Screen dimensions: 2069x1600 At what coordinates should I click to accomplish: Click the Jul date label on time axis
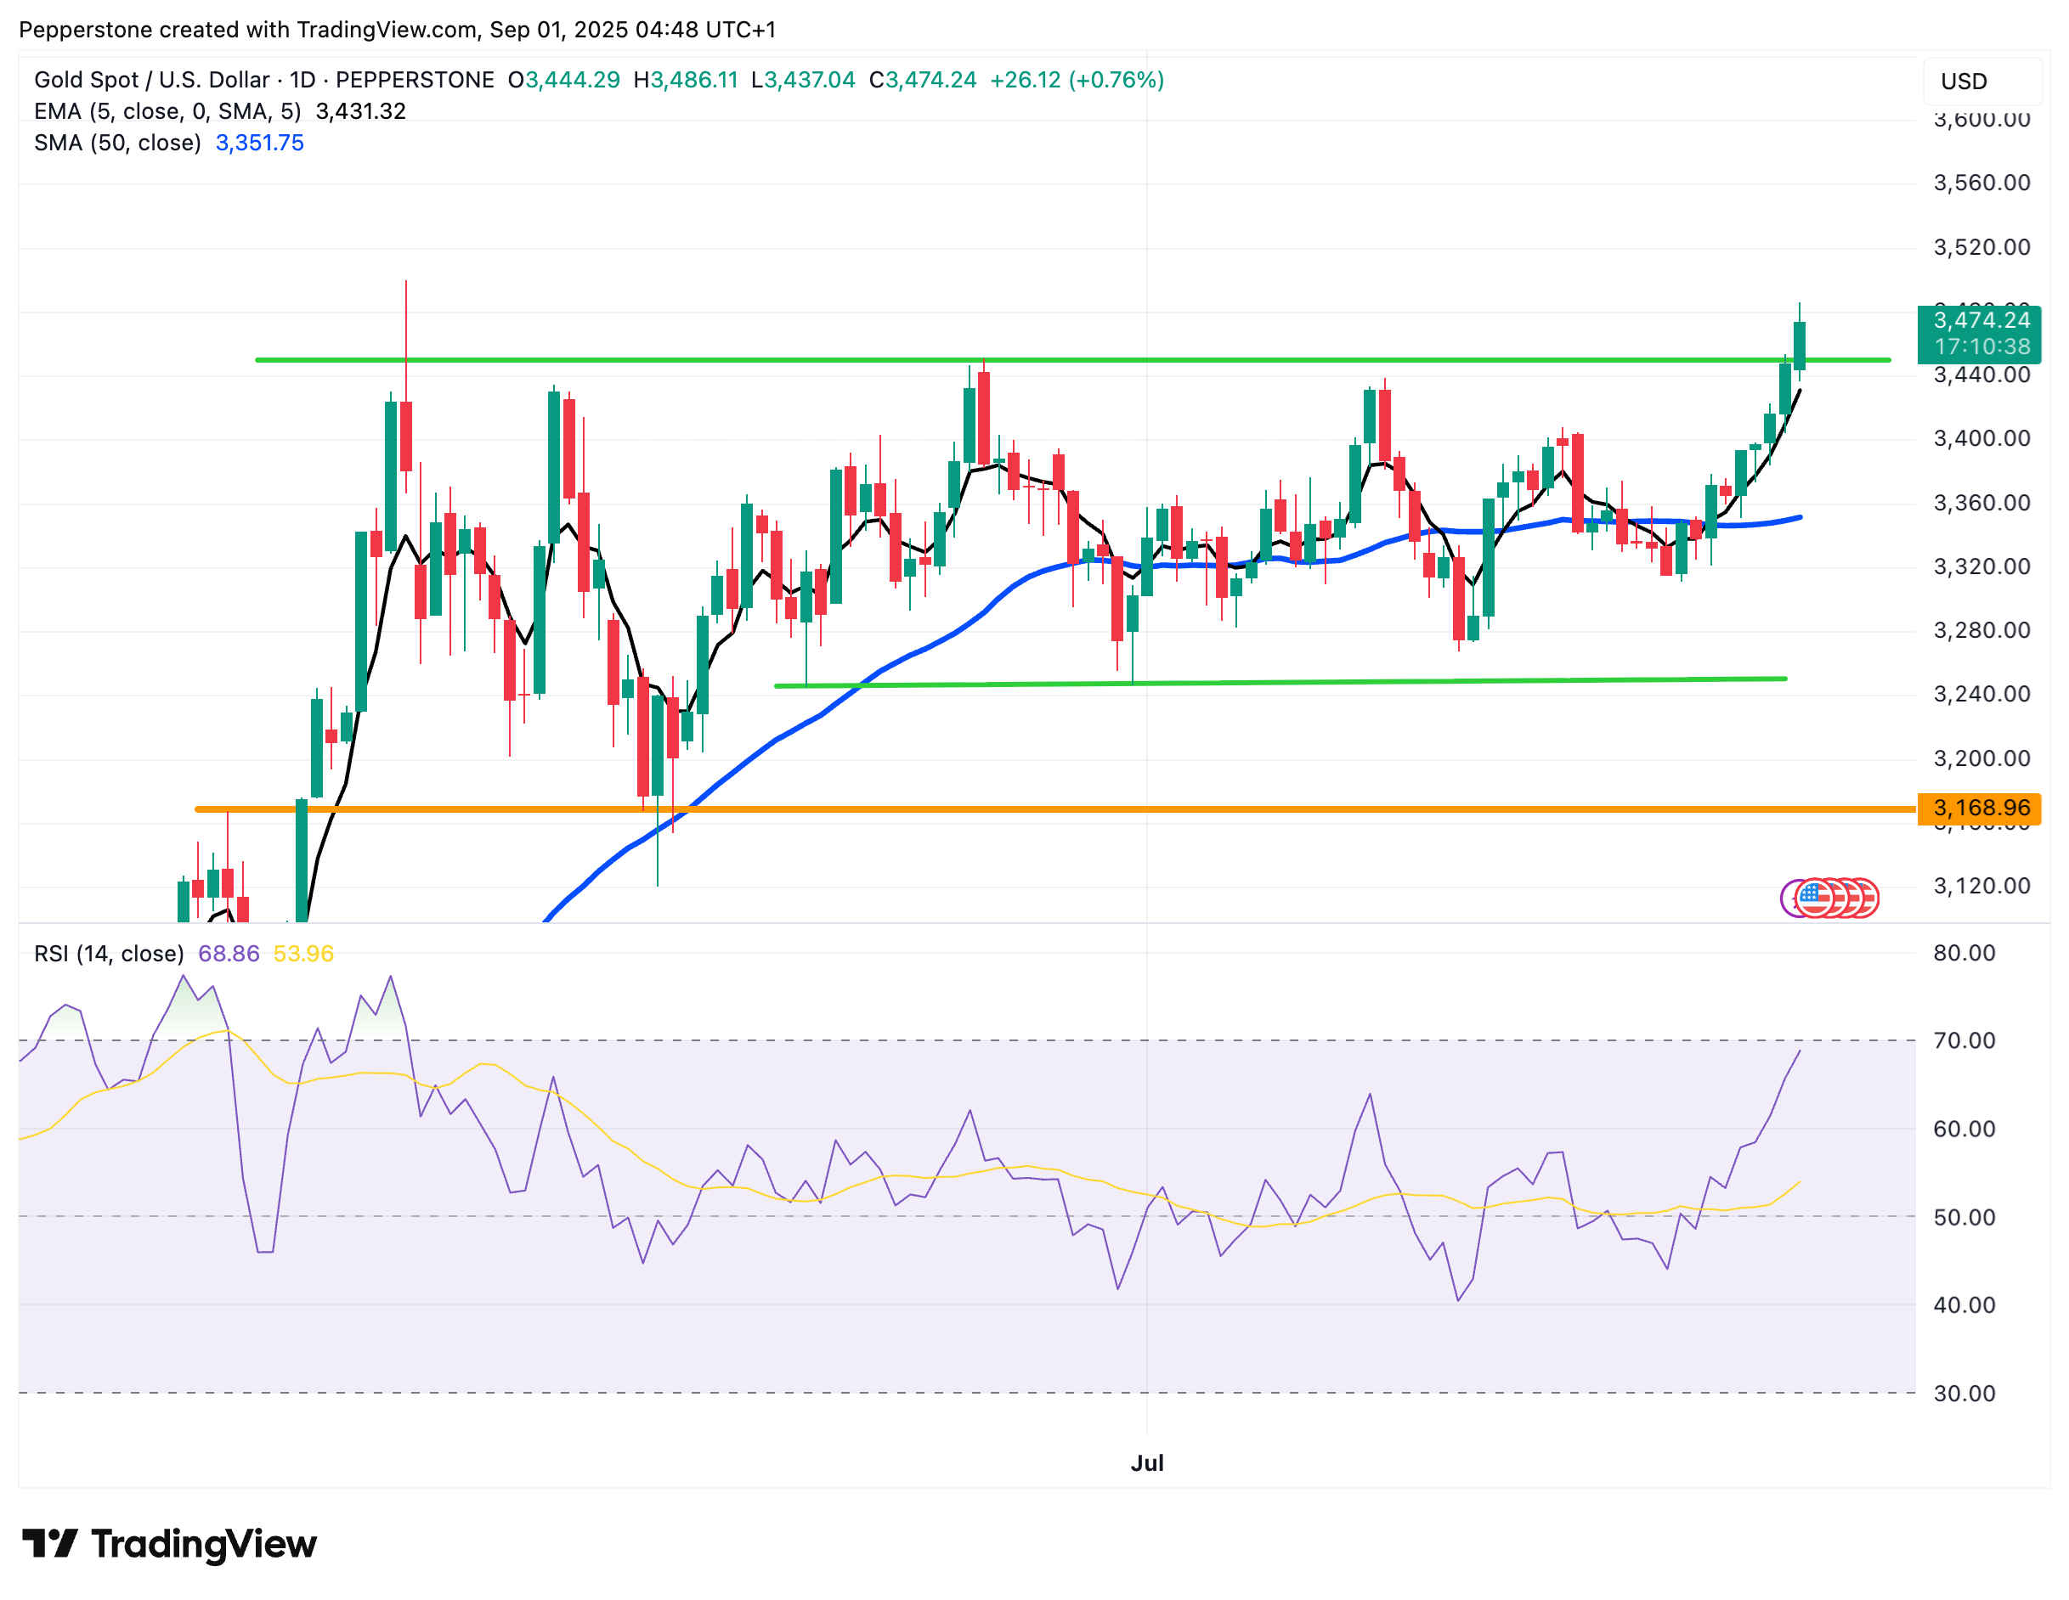(x=1146, y=1462)
